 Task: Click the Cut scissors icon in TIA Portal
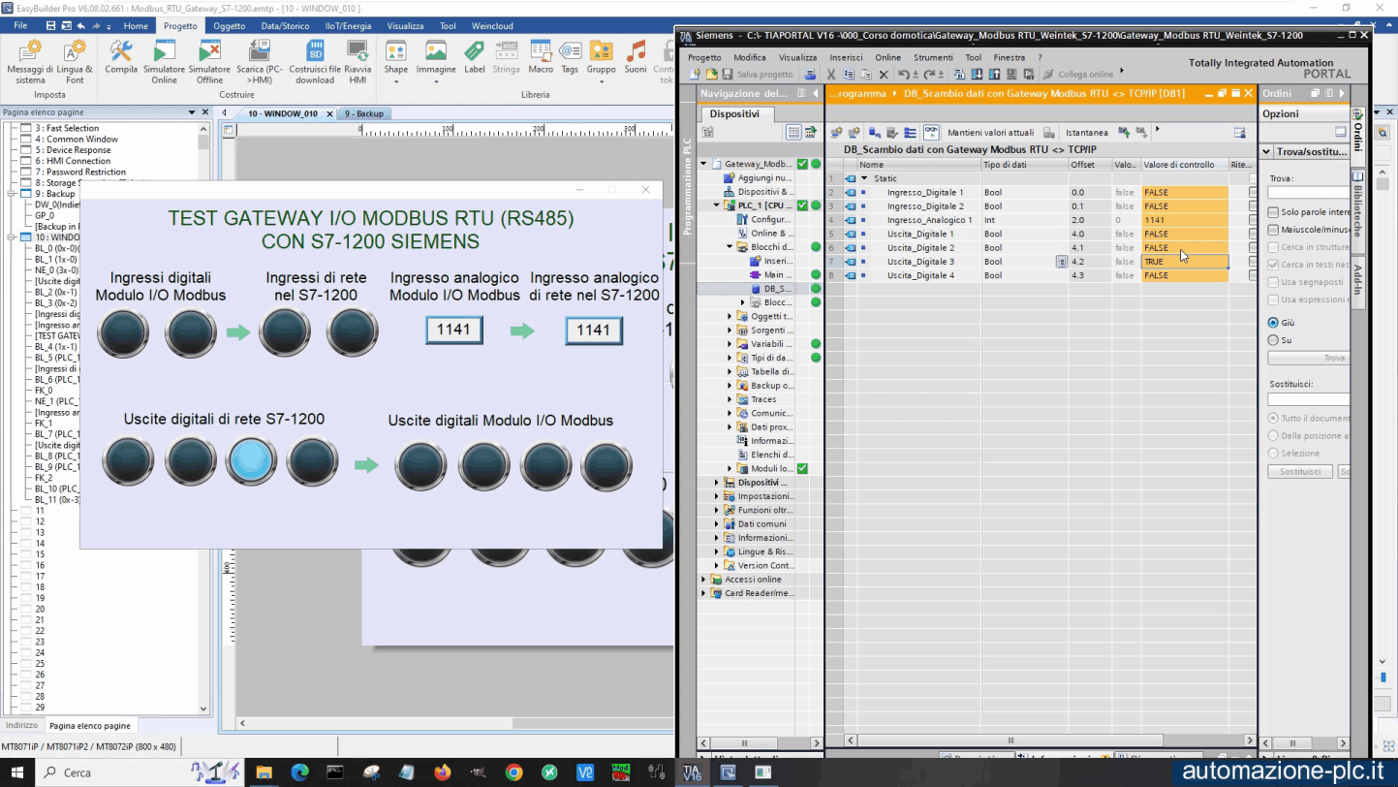coord(831,75)
